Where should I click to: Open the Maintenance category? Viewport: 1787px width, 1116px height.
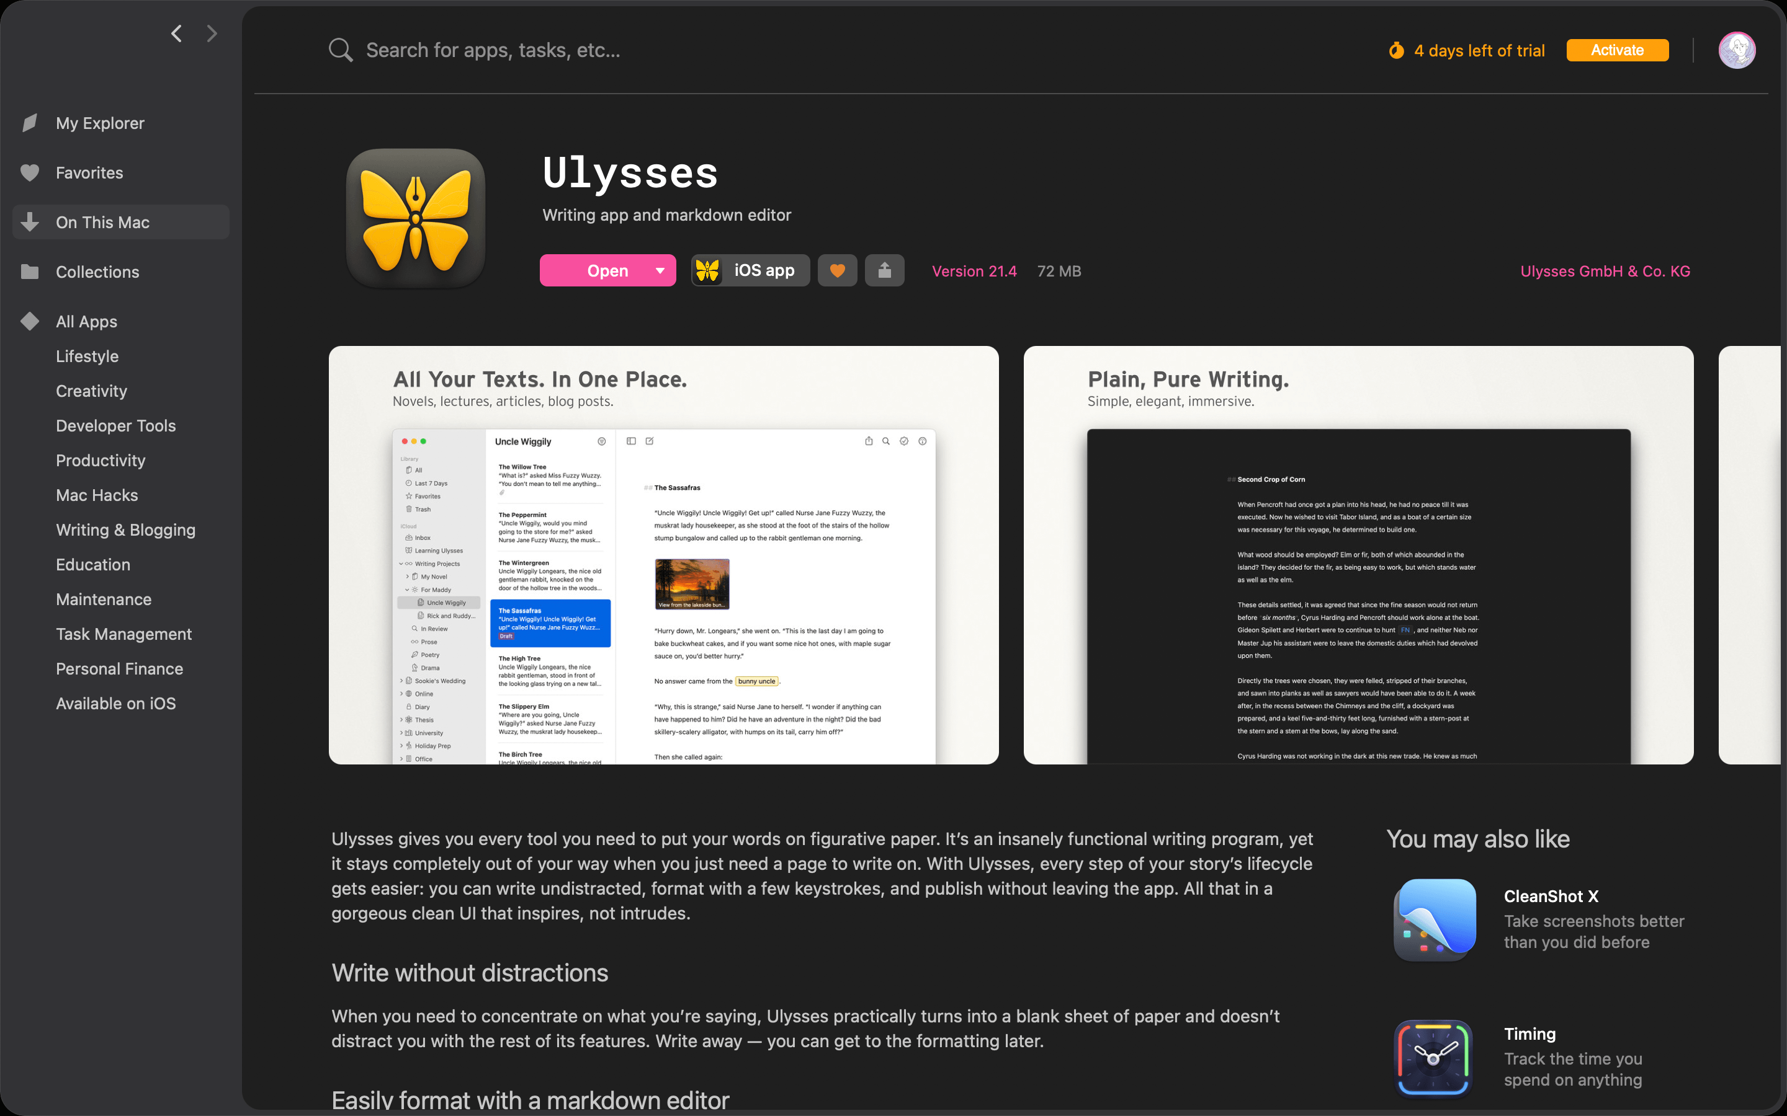pyautogui.click(x=104, y=598)
